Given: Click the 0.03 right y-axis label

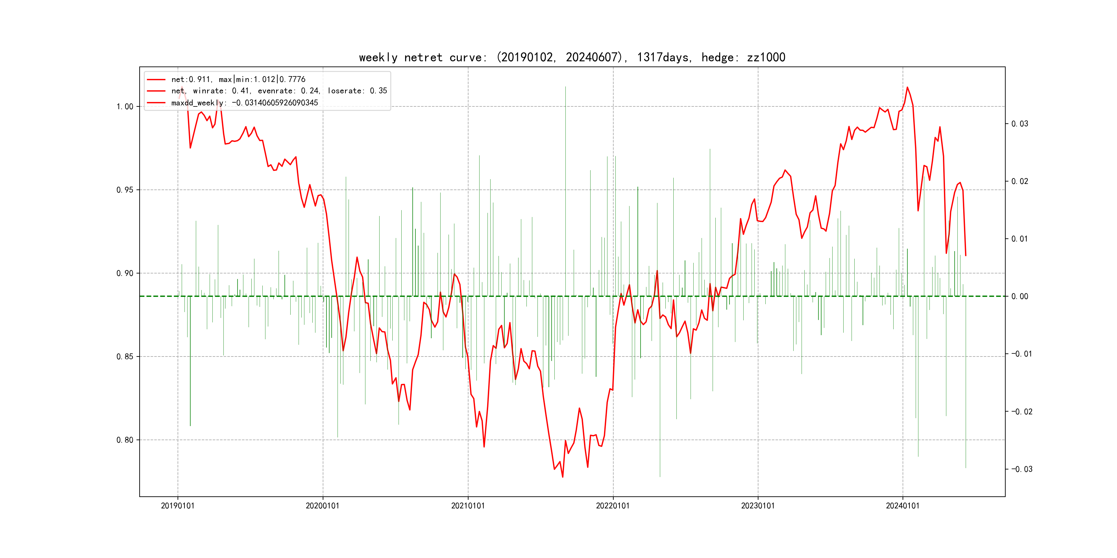Looking at the screenshot, I should 1019,124.
